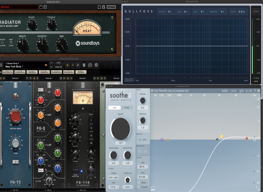Image resolution: width=263 pixels, height=192 pixels.
Task: Toggle power for the FG-S module slot
Action: (x=34, y=78)
